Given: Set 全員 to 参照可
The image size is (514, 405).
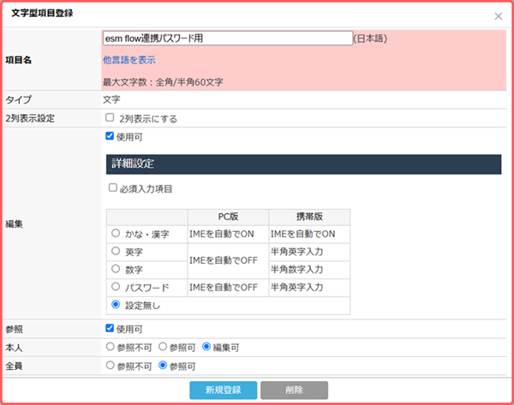Looking at the screenshot, I should pos(163,365).
